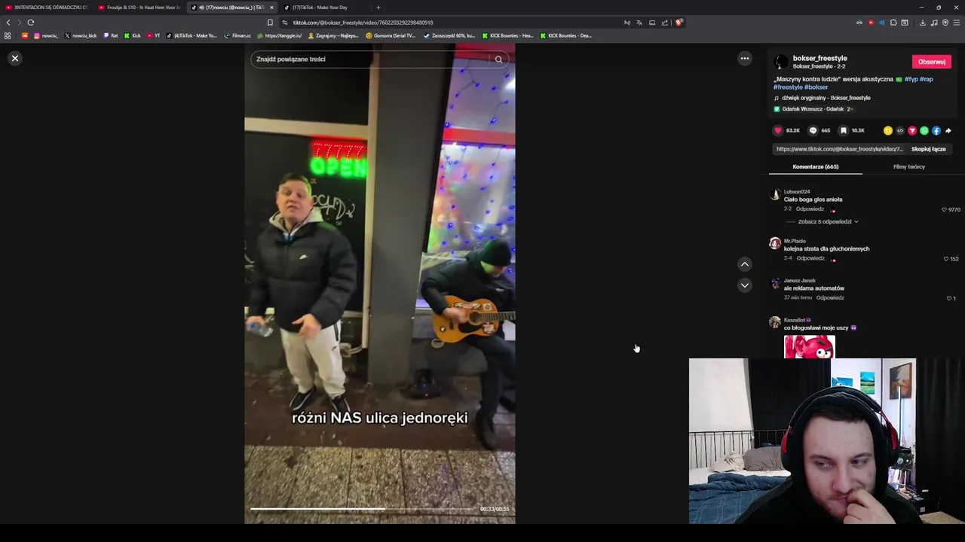This screenshot has width=965, height=542.
Task: Click the TikTok video URL text box
Action: (x=839, y=149)
